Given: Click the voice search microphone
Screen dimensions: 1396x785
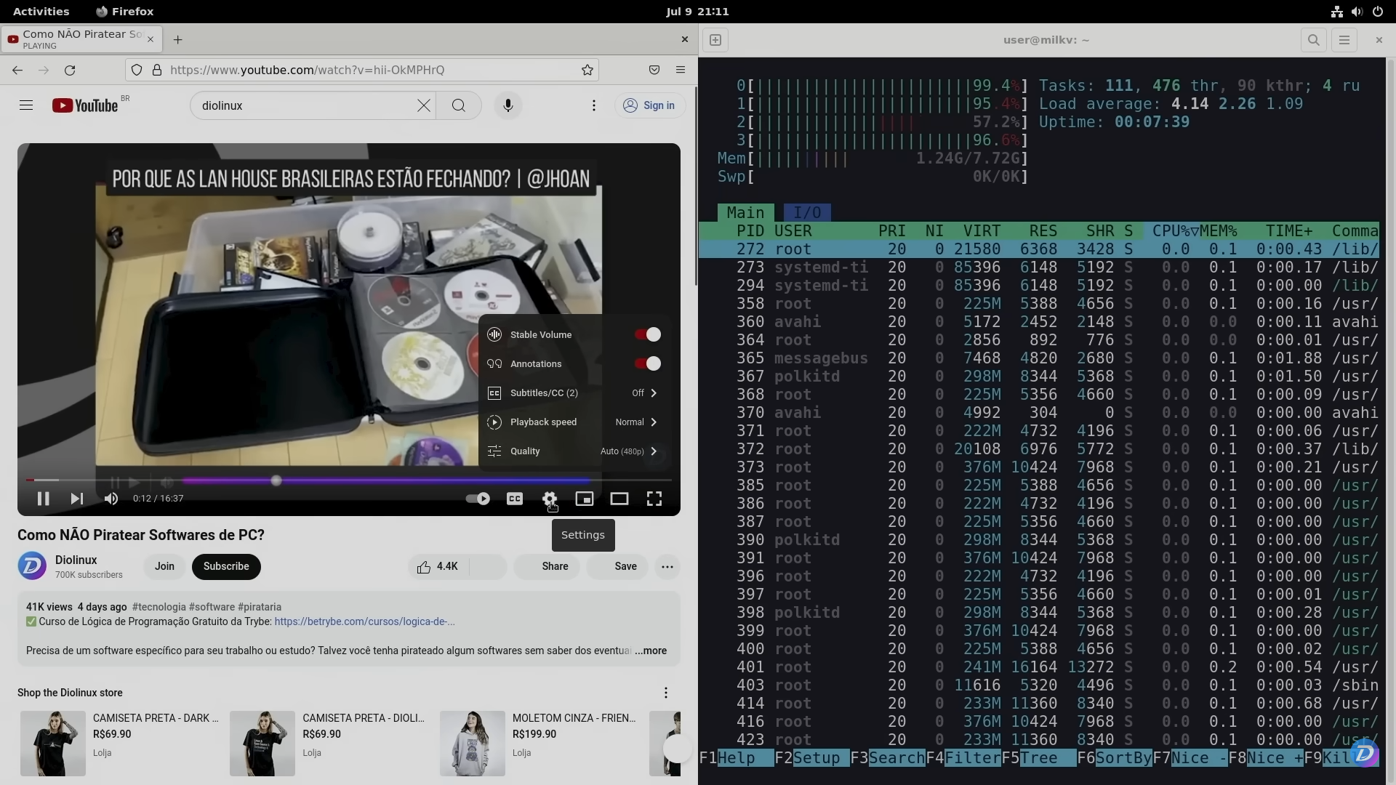Looking at the screenshot, I should coord(508,105).
